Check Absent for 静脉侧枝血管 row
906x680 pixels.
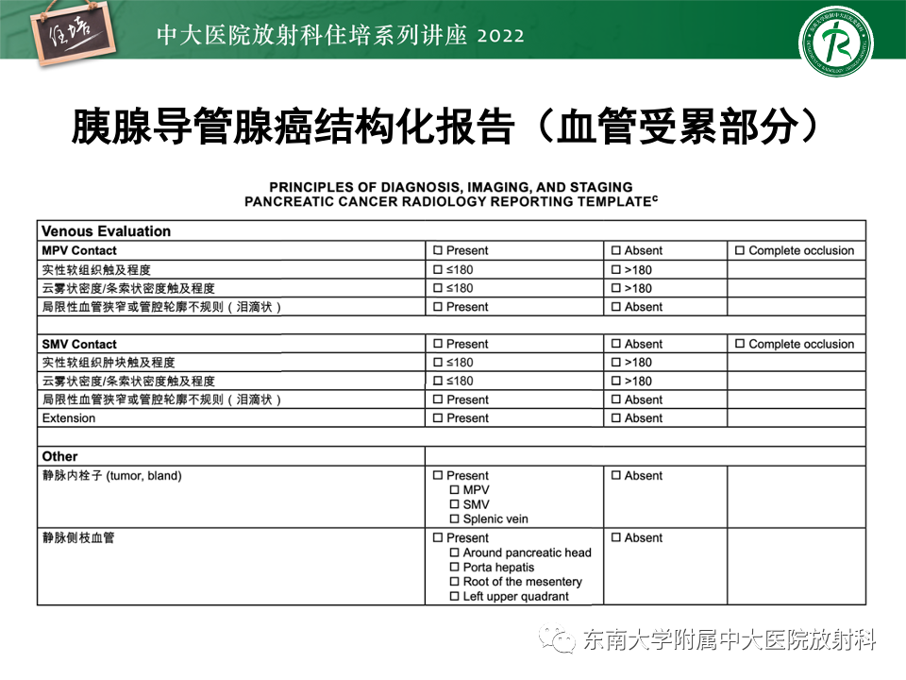[x=616, y=537]
